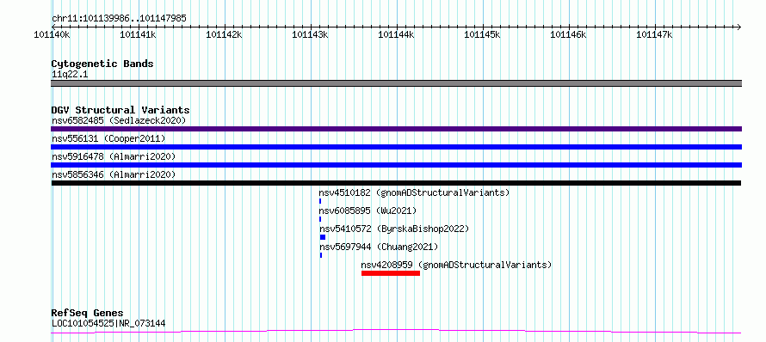Click the LOC101054525|NR_073144 gene label

point(108,323)
